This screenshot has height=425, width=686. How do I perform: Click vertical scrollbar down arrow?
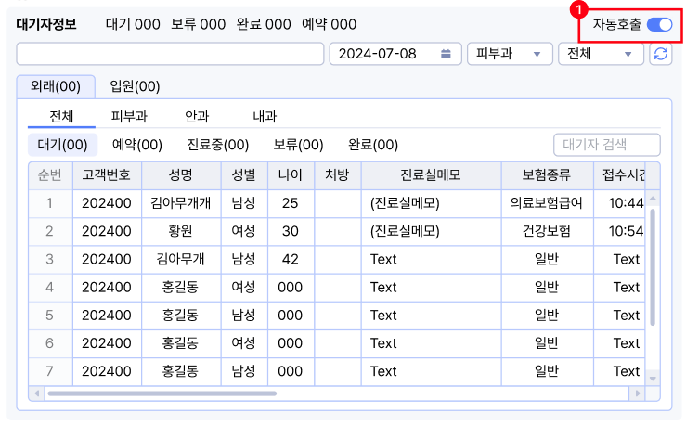pos(653,379)
